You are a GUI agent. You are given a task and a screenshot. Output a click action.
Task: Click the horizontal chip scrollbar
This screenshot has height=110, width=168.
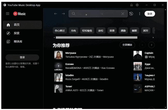(x=104, y=38)
